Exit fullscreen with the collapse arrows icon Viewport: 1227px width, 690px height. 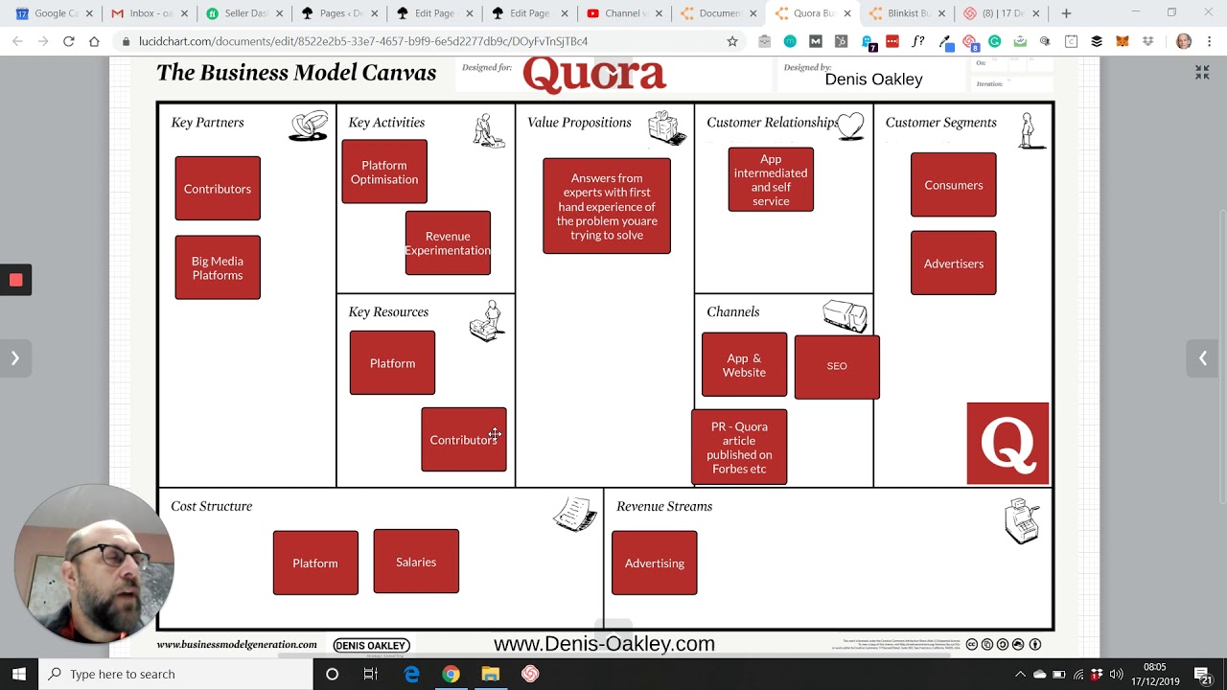[x=1202, y=72]
